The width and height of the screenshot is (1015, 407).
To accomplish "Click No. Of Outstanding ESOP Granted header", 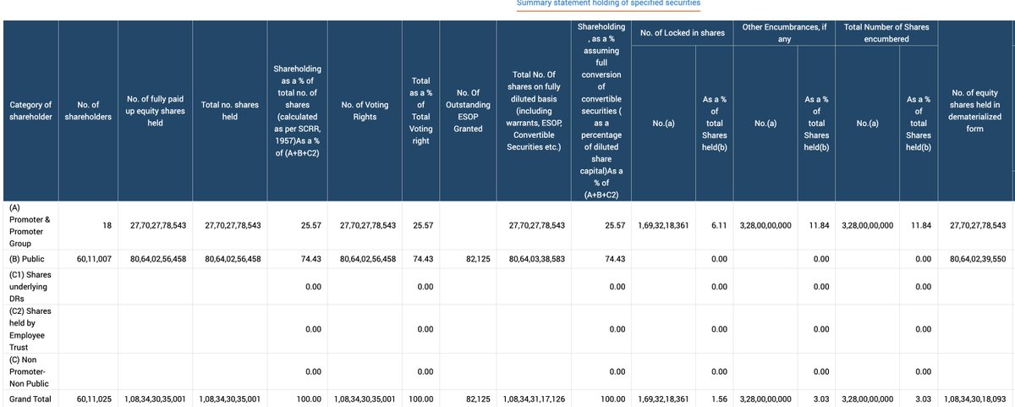I will click(x=469, y=111).
